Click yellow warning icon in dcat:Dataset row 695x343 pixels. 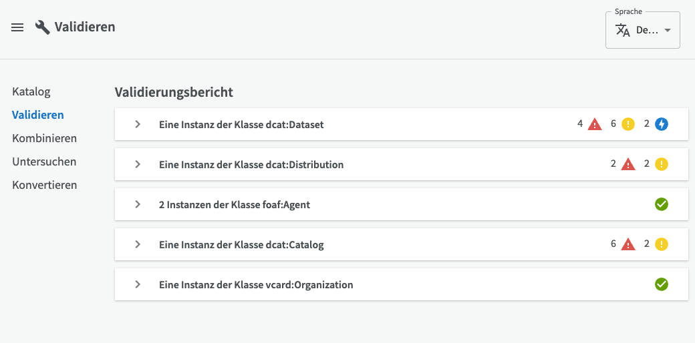tap(628, 124)
